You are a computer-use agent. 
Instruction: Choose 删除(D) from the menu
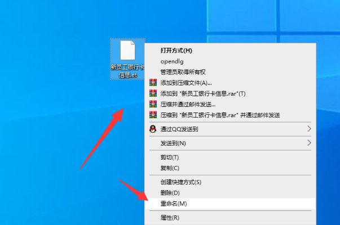230,193
